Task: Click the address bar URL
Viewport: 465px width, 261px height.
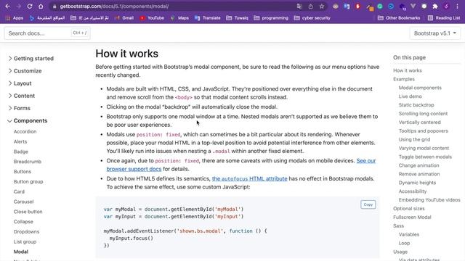Action: (114, 7)
